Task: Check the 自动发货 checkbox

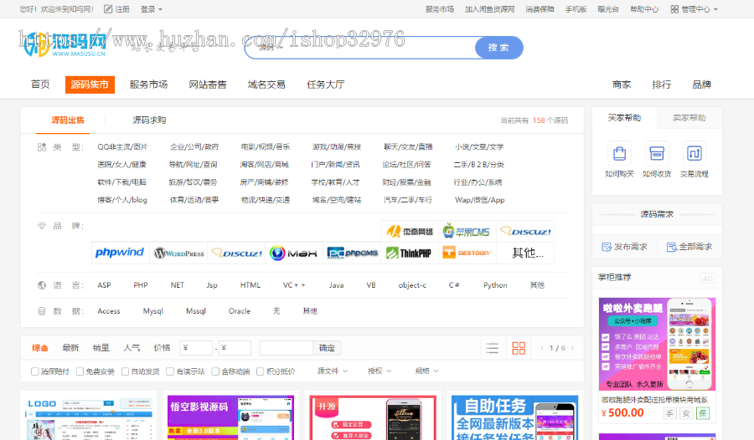Action: [x=125, y=371]
